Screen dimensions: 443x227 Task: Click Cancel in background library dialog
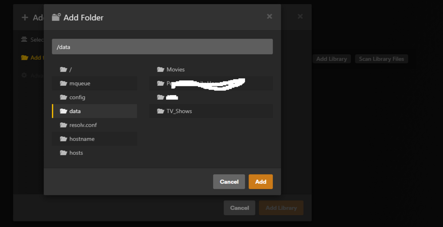click(x=239, y=208)
